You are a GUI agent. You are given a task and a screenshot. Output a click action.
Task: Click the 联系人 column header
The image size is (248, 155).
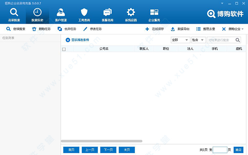[144, 49]
